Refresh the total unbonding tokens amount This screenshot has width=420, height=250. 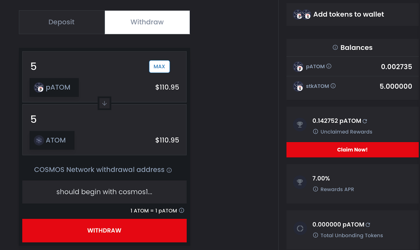[368, 225]
